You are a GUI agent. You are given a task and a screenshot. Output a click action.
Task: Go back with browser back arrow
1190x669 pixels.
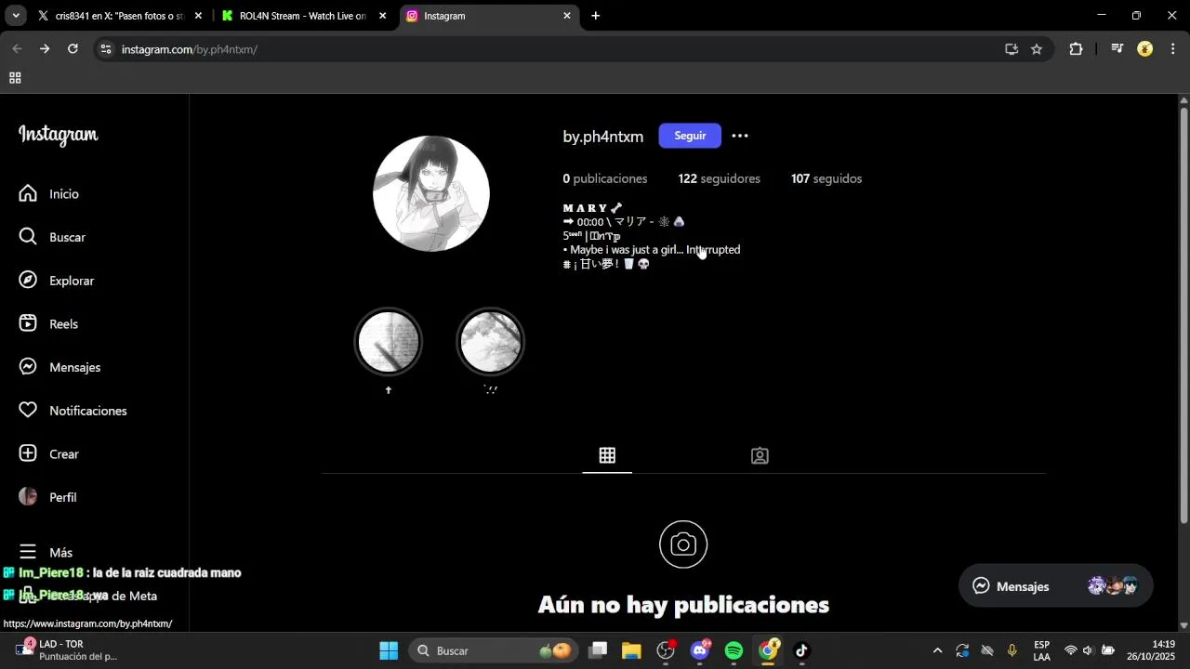point(17,49)
